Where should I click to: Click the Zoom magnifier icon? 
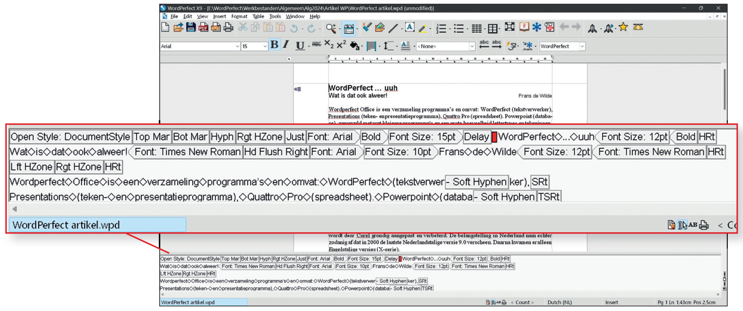point(331,28)
